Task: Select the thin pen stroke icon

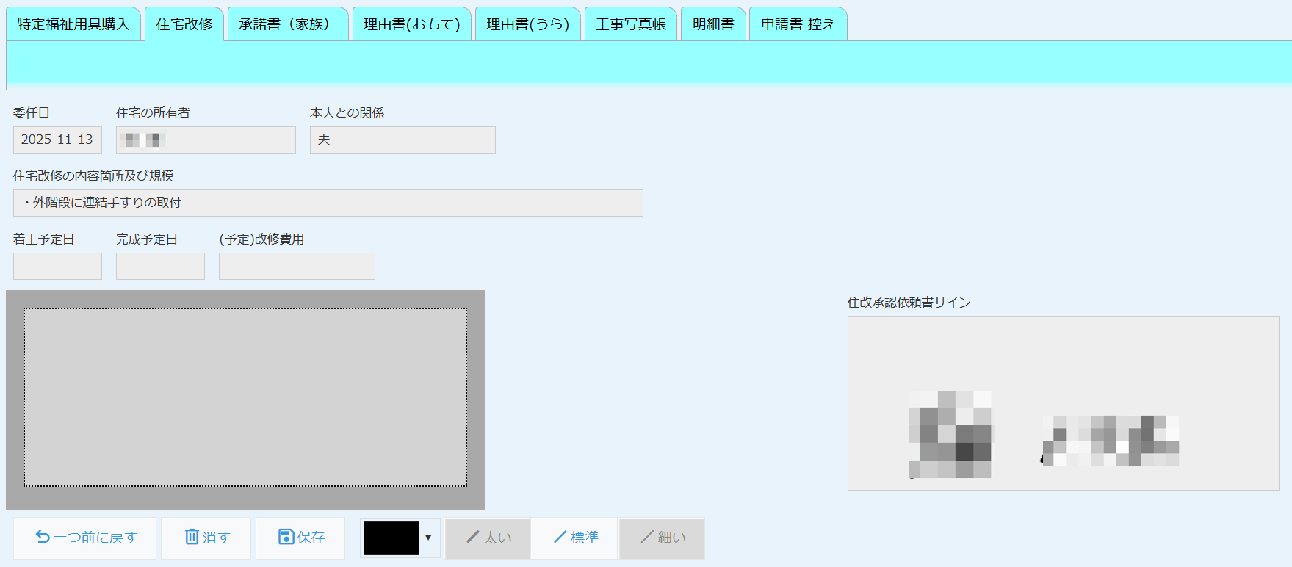Action: 647,538
